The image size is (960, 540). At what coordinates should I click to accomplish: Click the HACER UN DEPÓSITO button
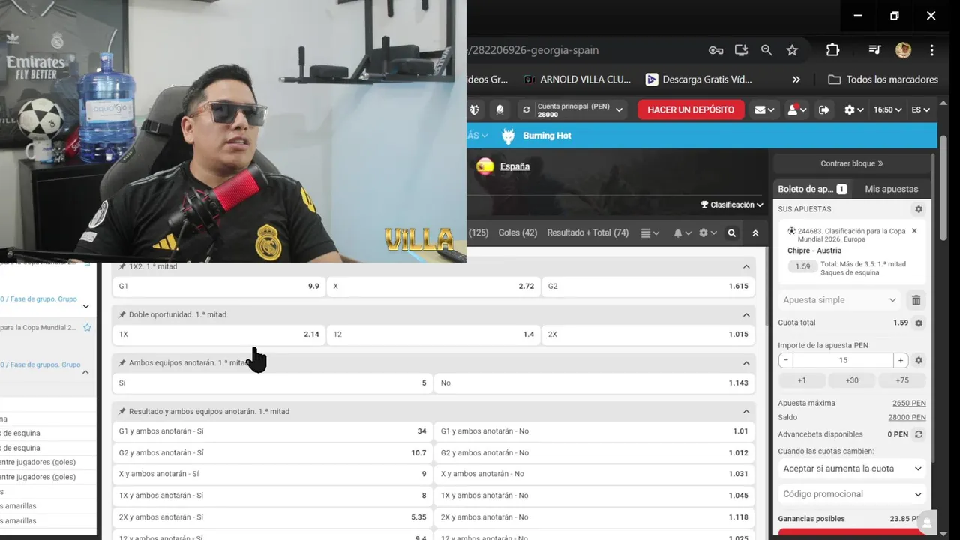coord(691,109)
